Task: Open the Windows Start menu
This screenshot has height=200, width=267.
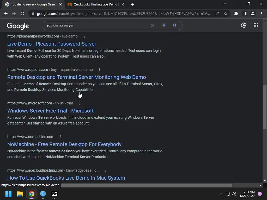Action: (9, 194)
